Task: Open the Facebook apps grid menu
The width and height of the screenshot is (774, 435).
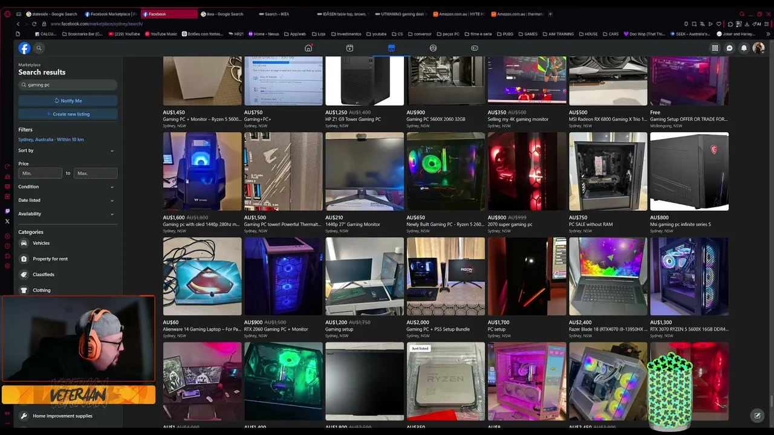Action: coord(715,48)
